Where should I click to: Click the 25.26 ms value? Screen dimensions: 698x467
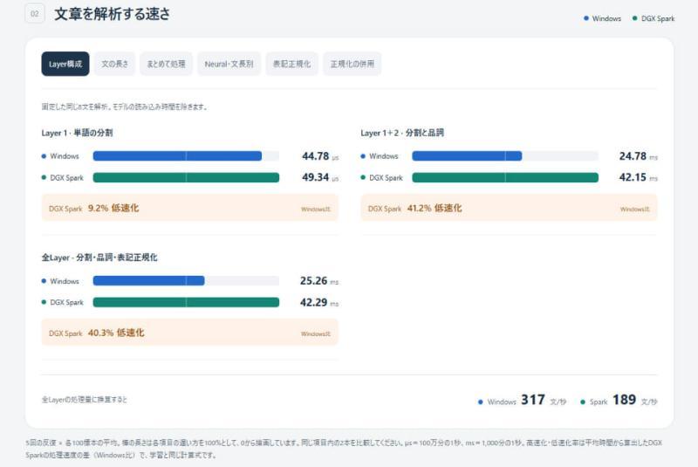319,281
